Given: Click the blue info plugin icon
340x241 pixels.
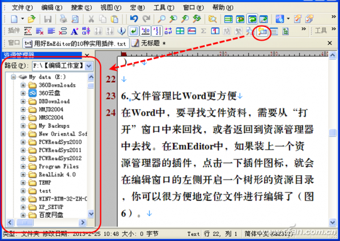Looking at the screenshot, I should [x=122, y=31].
